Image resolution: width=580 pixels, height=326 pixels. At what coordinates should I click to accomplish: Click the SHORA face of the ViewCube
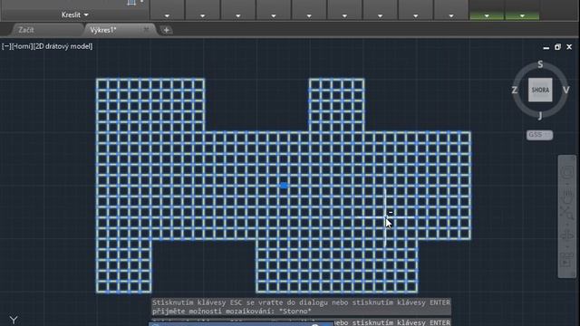pyautogui.click(x=540, y=90)
